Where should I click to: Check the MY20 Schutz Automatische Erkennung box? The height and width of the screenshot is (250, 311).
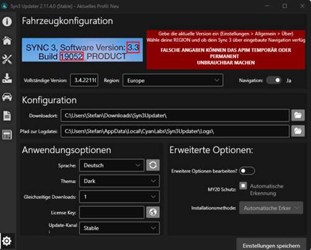tap(243, 186)
